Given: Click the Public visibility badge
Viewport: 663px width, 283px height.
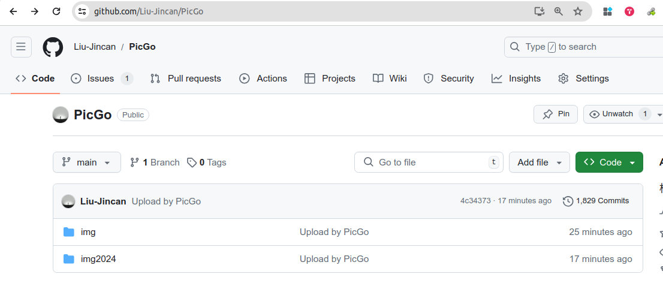Looking at the screenshot, I should click(x=133, y=115).
